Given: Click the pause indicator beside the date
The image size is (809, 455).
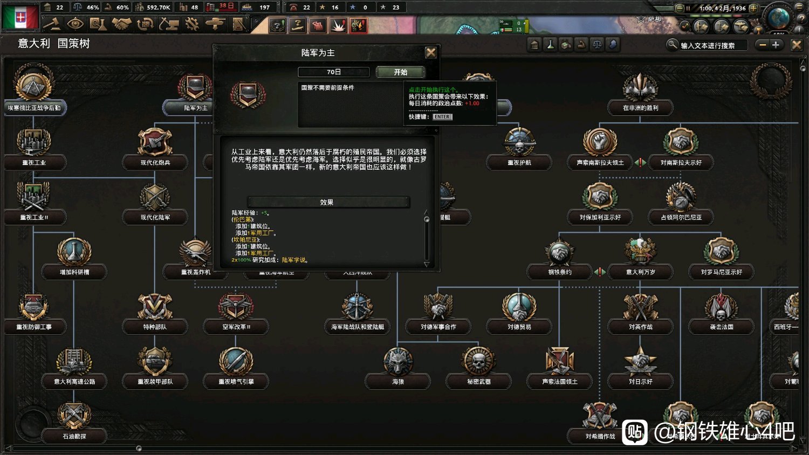Looking at the screenshot, I should click(x=688, y=8).
